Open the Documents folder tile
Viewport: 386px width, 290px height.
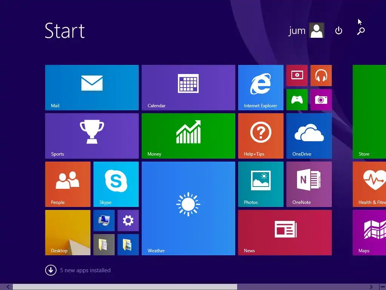(104, 245)
